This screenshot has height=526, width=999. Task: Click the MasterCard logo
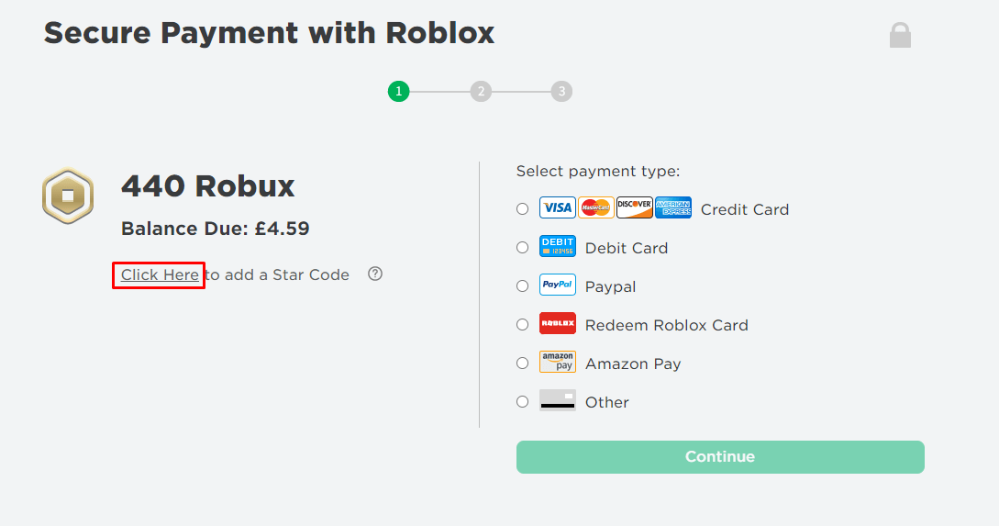coord(595,207)
